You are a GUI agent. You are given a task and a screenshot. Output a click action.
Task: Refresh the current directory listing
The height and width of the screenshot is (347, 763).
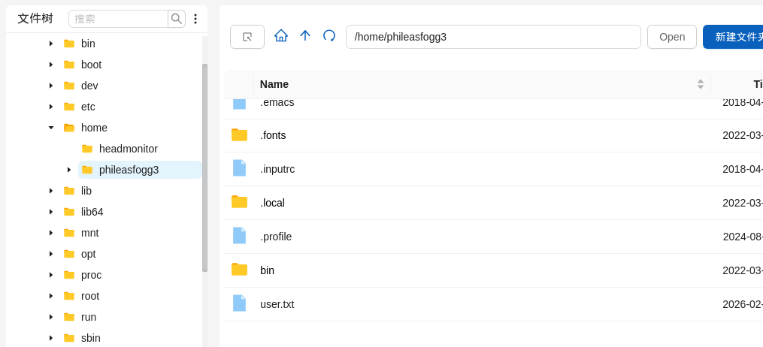[329, 35]
